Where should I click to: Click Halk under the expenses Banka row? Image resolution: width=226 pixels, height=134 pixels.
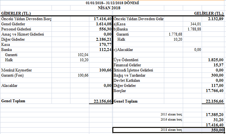pos(9,60)
